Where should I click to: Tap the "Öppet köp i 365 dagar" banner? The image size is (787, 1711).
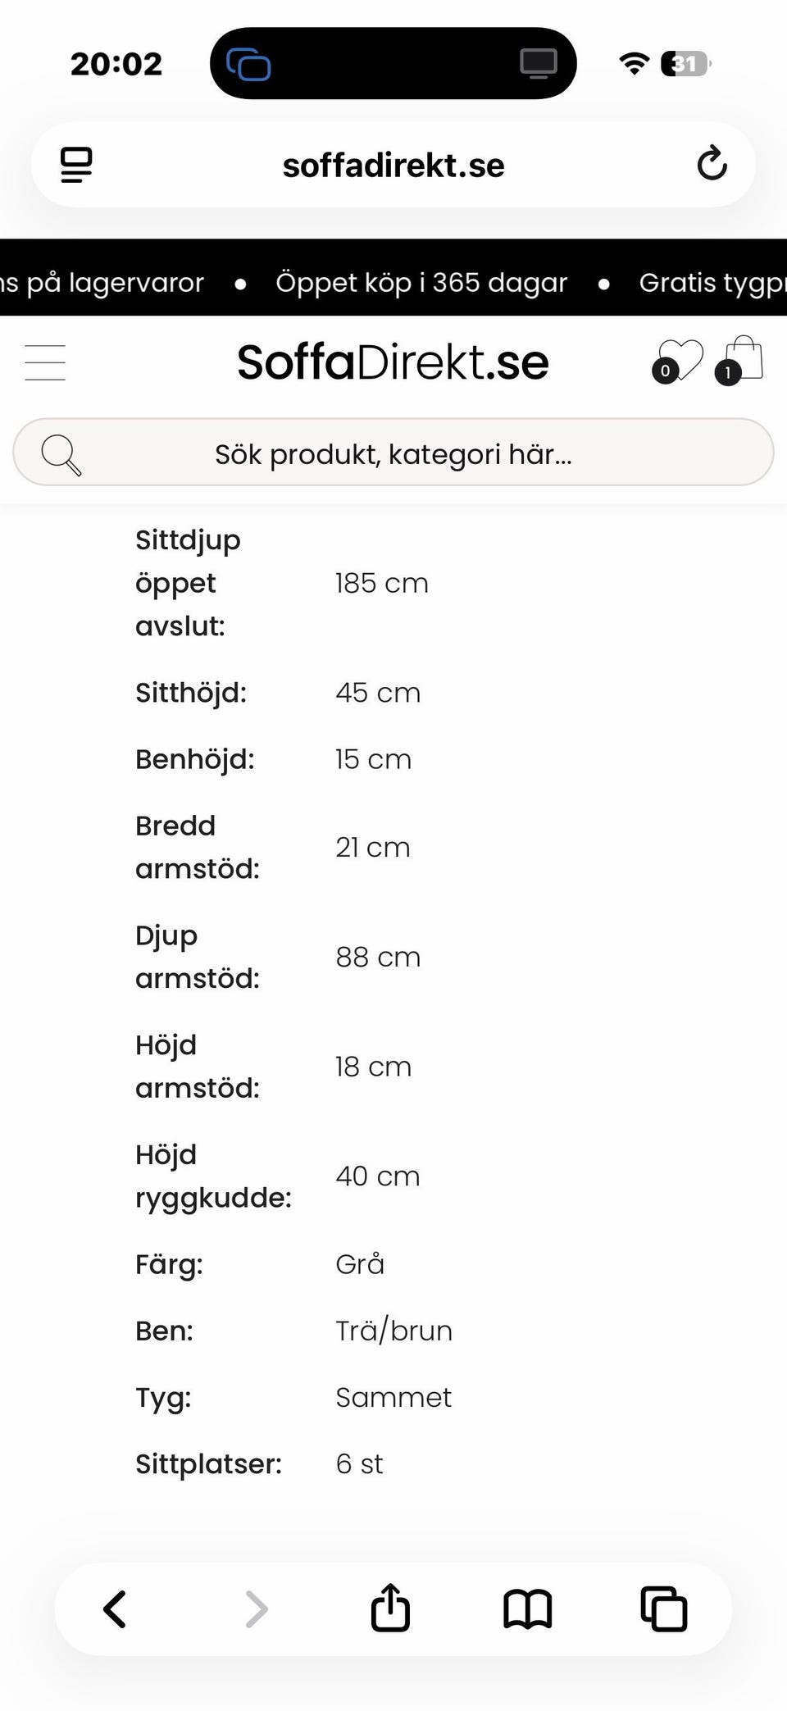coord(421,283)
